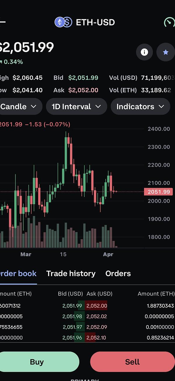Toggle the favorite star for ETH-USD
The image size is (175, 381).
(165, 52)
